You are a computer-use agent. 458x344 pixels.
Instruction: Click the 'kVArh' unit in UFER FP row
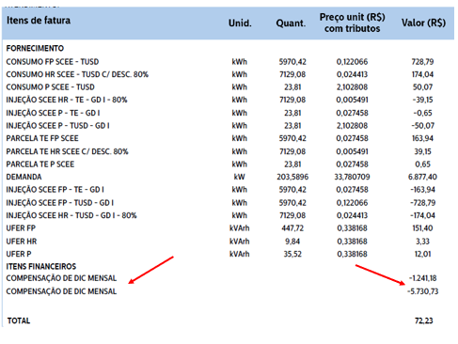pos(239,228)
